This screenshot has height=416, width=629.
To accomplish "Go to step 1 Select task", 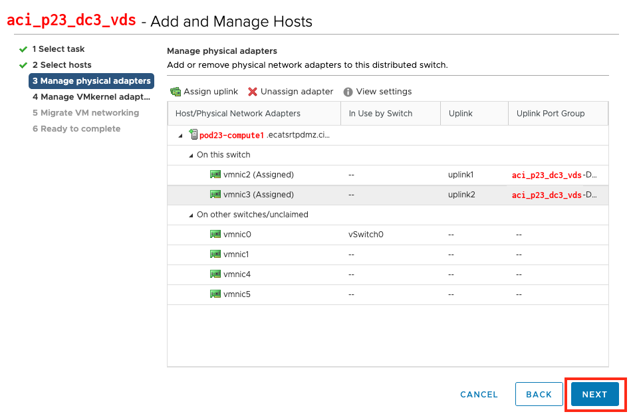I will (x=59, y=49).
